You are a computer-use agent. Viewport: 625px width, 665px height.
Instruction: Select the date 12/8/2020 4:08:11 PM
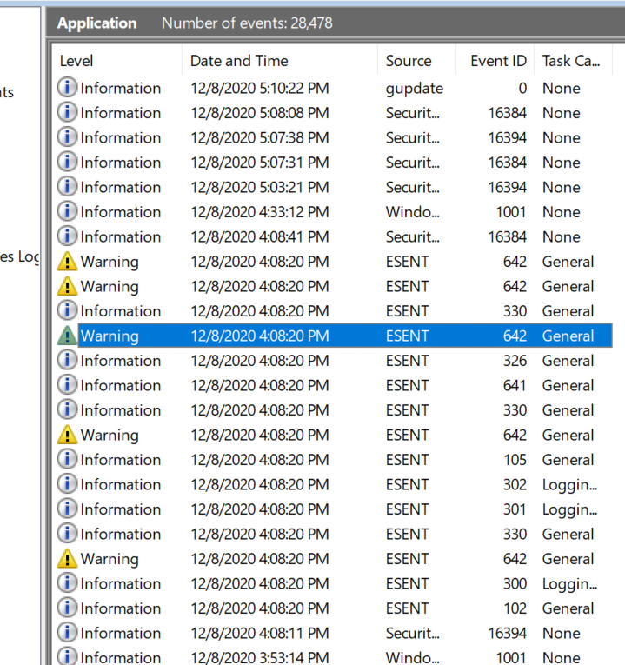click(x=260, y=633)
